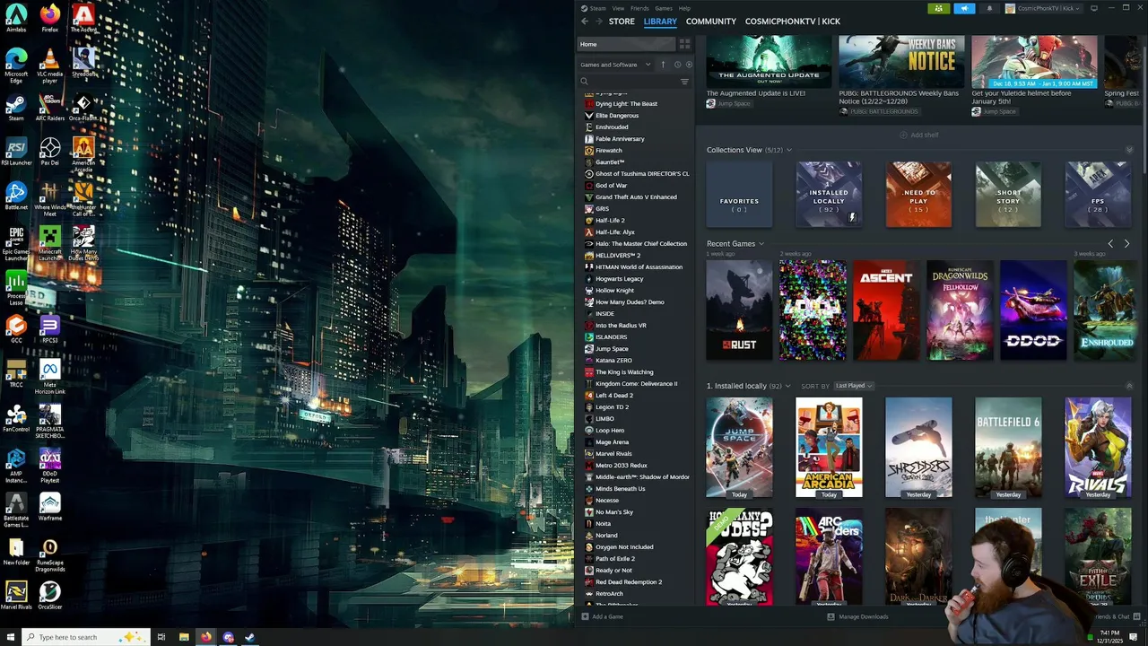This screenshot has width=1148, height=646.
Task: Click File Explorer in the taskbar
Action: (184, 637)
